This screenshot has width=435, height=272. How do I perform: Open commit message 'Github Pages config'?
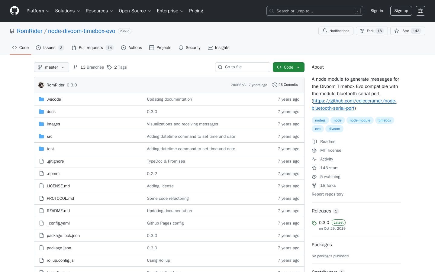(x=165, y=223)
